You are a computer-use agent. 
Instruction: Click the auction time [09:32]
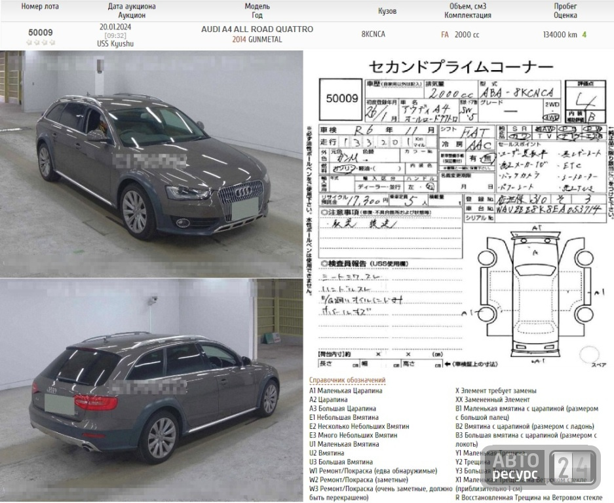click(115, 35)
